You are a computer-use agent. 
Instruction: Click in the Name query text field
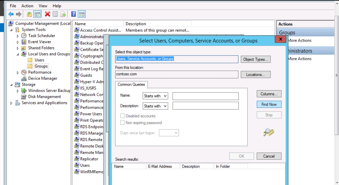pyautogui.click(x=205, y=96)
